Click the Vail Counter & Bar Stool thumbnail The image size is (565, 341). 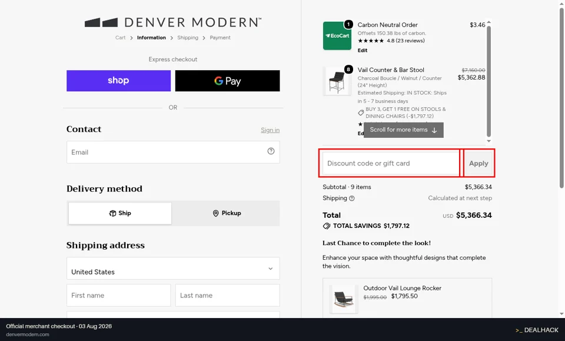click(x=337, y=81)
